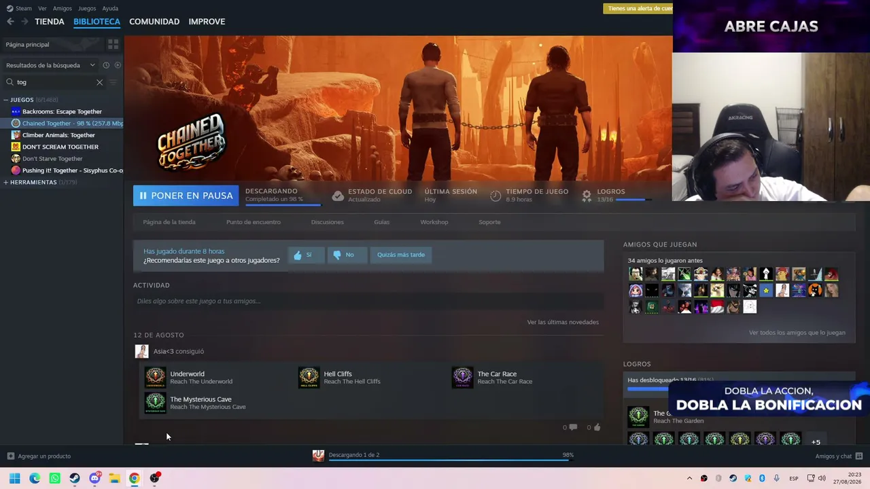The image size is (870, 489).
Task: Open Windows Start menu
Action: point(14,478)
